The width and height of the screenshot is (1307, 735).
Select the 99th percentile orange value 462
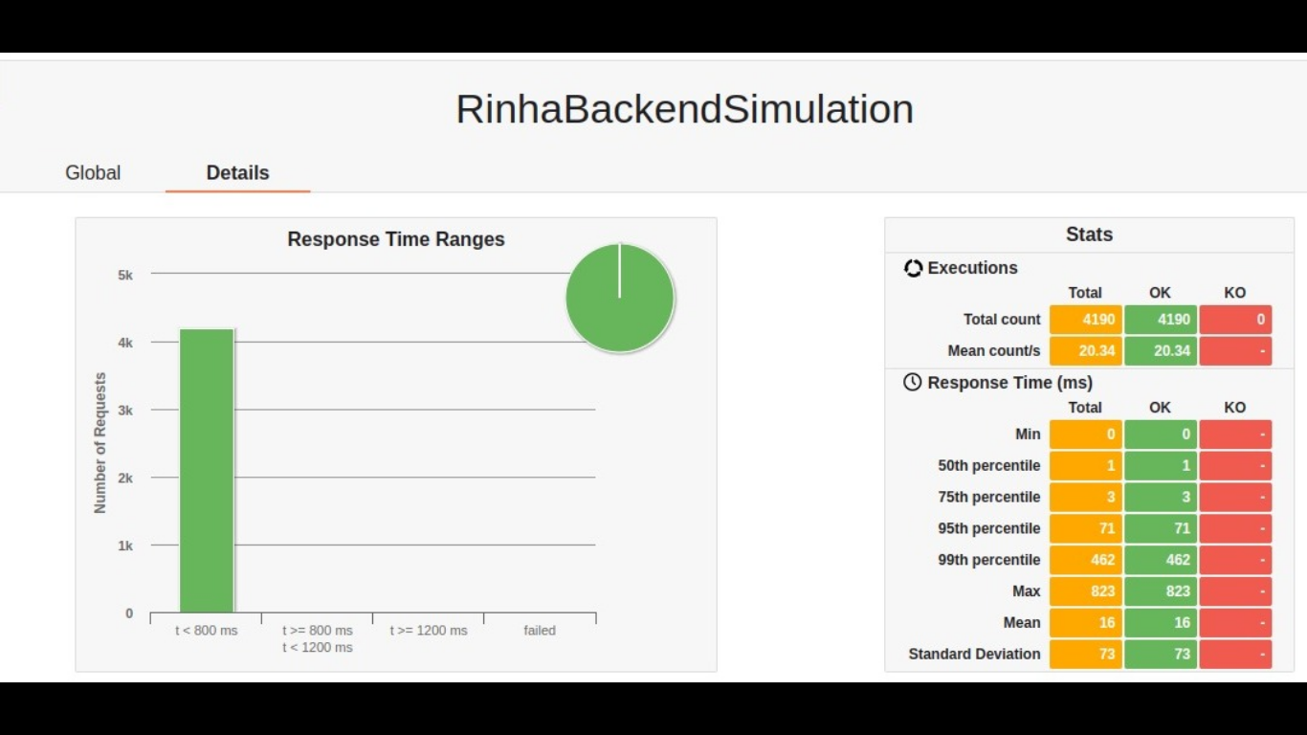(1085, 560)
